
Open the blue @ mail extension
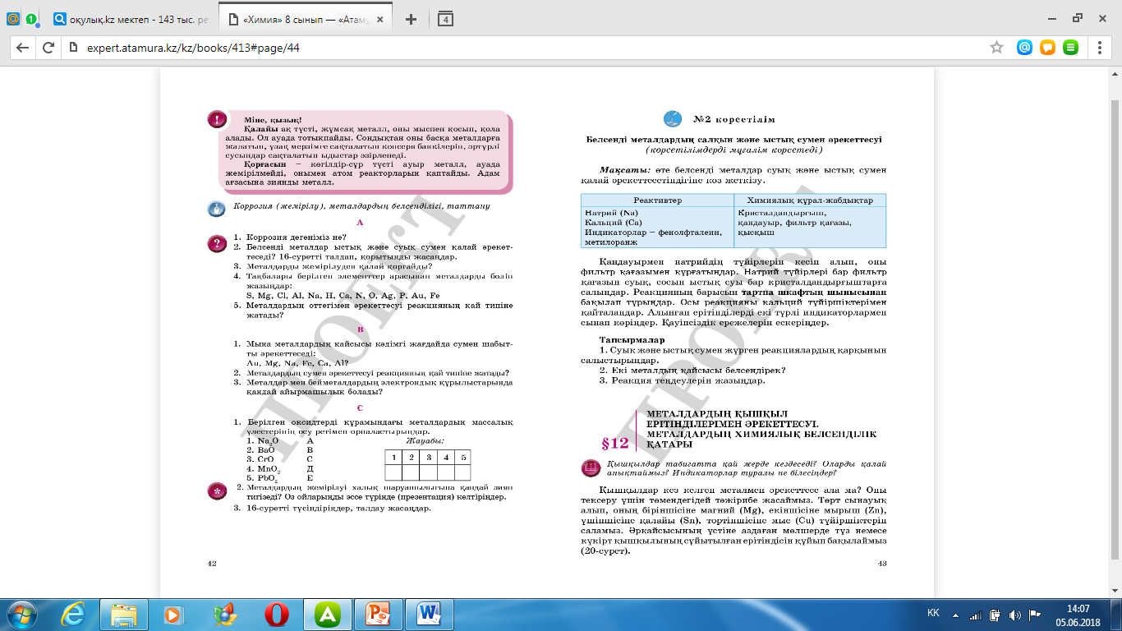(x=1024, y=48)
